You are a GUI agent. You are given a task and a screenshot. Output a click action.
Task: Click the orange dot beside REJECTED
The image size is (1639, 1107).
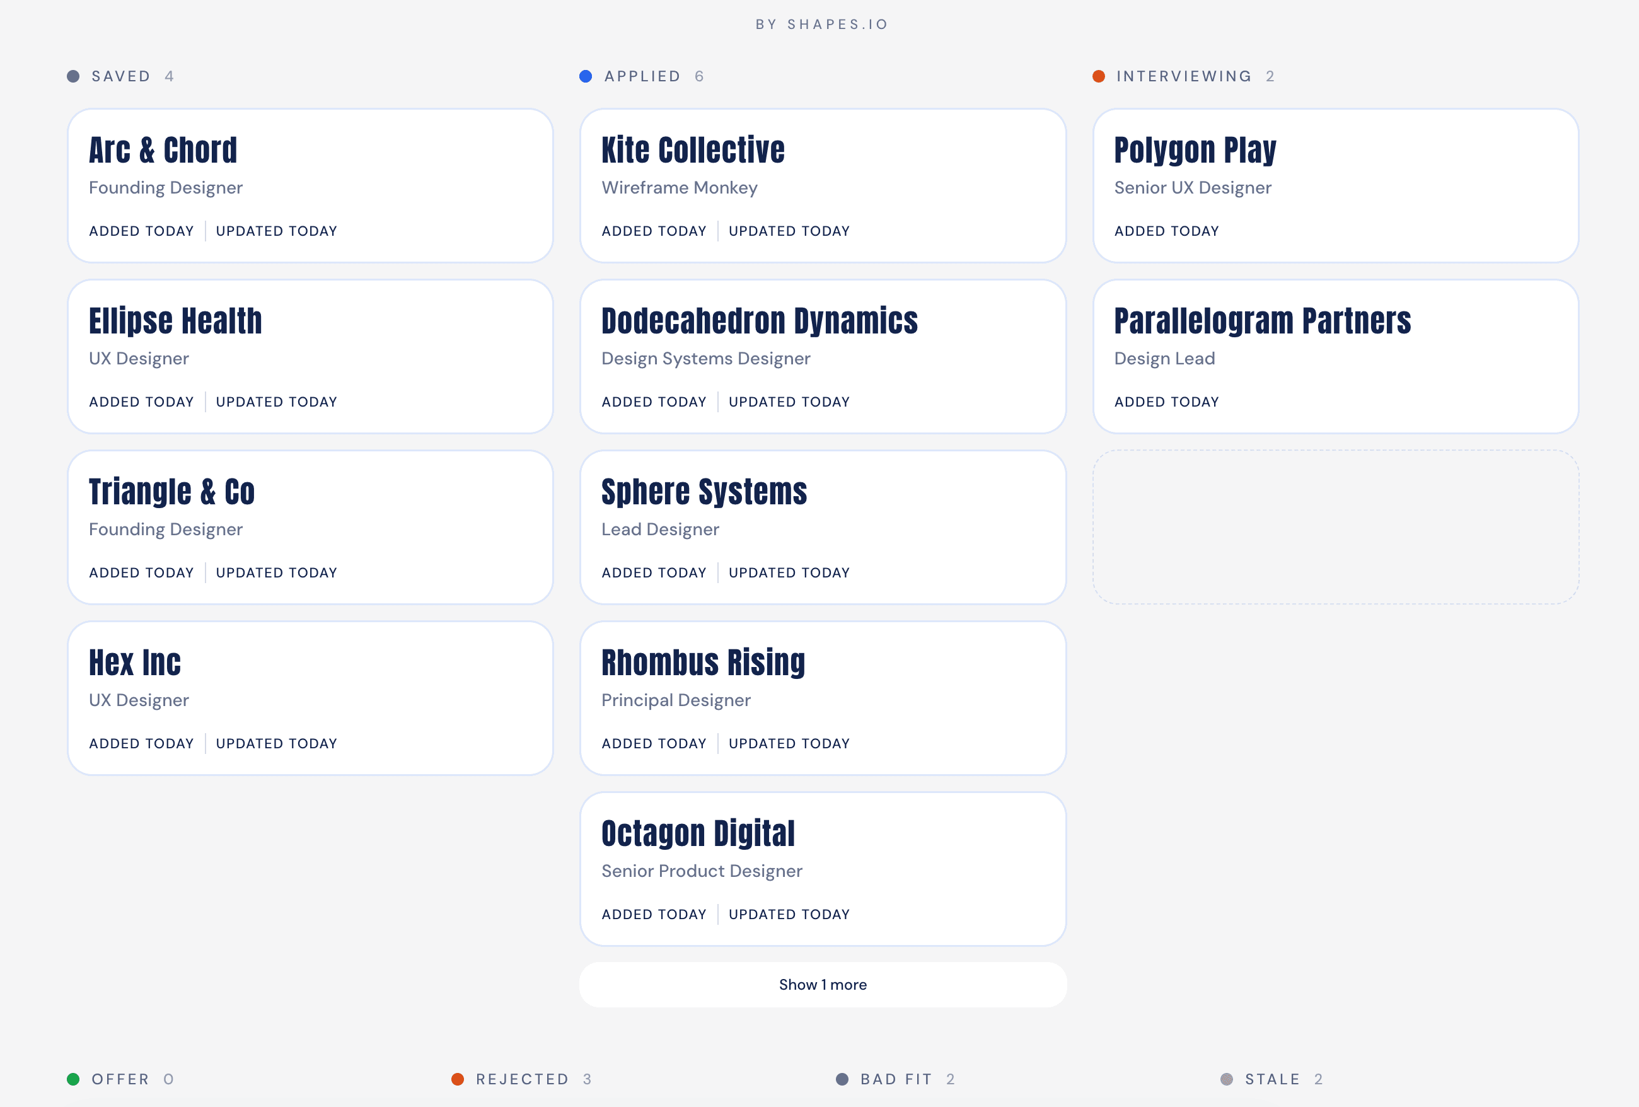[457, 1079]
